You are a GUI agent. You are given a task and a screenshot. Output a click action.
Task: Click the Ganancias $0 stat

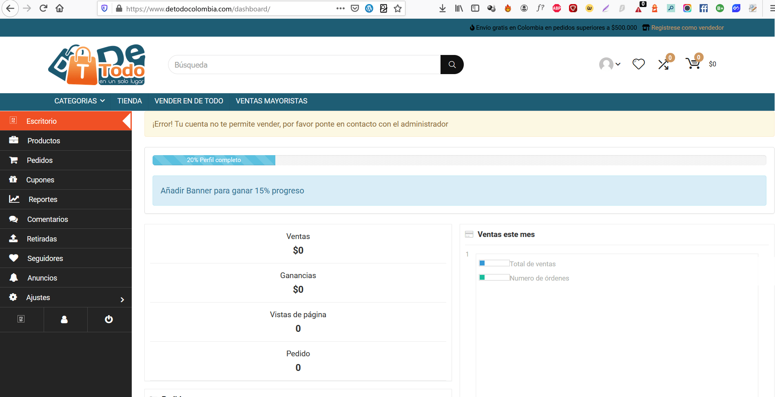coord(298,283)
